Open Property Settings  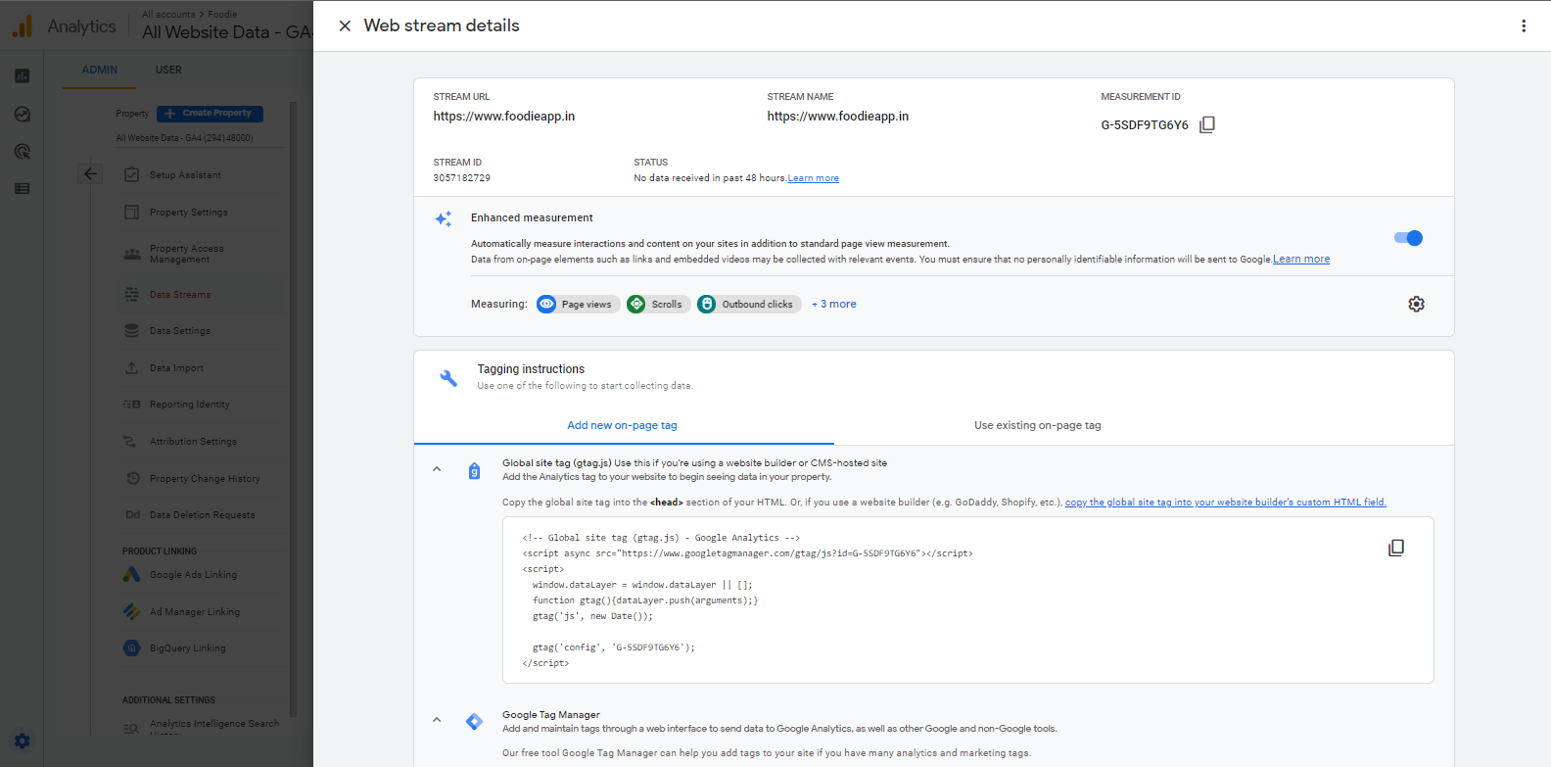coord(188,213)
